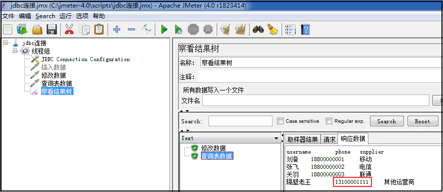Click the Expand All plus icon
Screen dimensions: 443x192
coord(117,29)
